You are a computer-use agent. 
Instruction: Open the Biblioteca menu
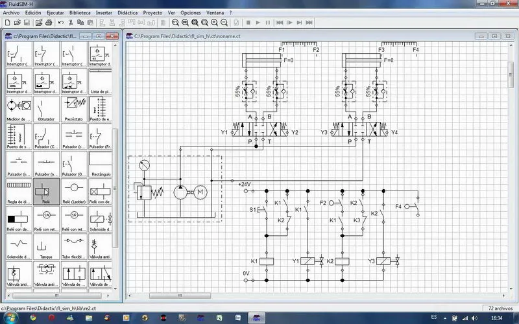coord(80,12)
